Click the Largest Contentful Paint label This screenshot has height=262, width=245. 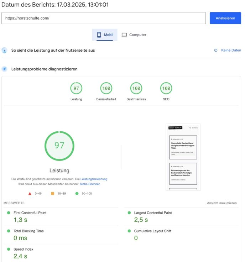153,213
